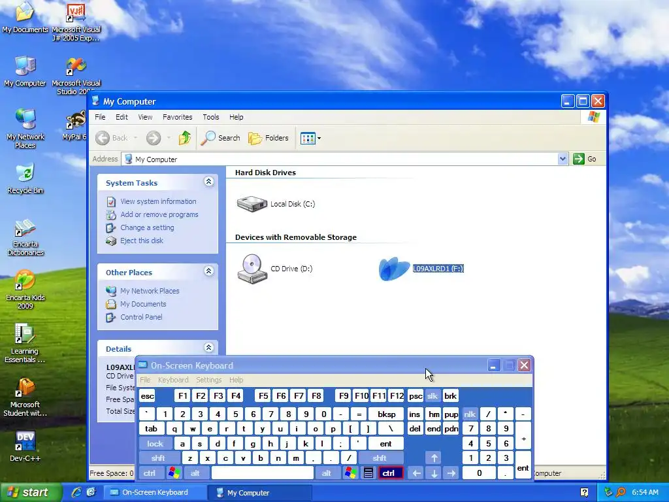Toggle the Folders pane button
Viewport: 669px width, 502px height.
[x=269, y=138]
